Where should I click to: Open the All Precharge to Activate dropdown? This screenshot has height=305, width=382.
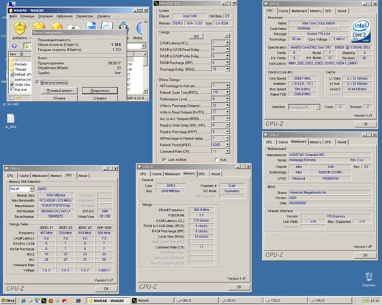[227, 86]
